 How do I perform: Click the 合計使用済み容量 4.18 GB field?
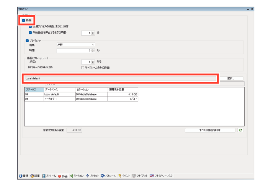[x=75, y=130]
